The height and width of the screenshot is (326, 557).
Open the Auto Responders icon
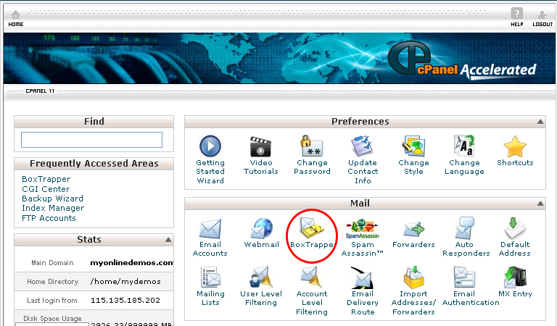(x=465, y=228)
